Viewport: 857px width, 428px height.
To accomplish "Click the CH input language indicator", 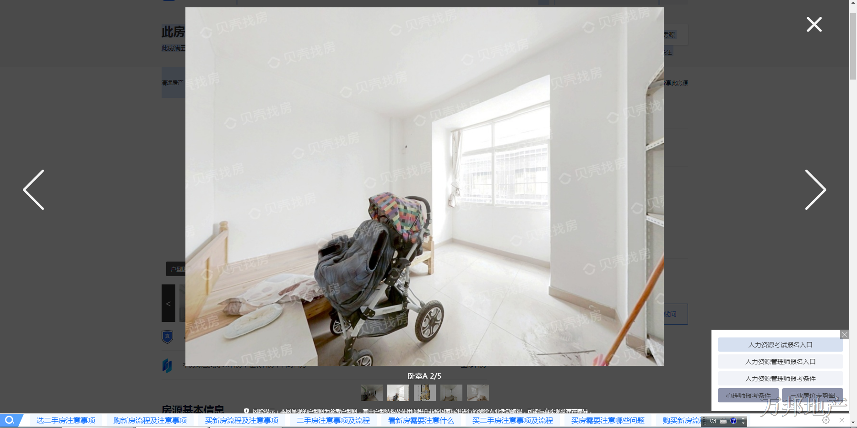I will tap(713, 421).
